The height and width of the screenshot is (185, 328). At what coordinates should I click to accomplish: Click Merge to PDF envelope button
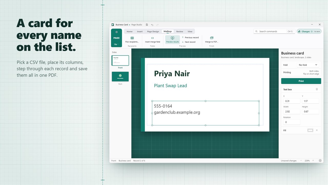click(x=212, y=40)
